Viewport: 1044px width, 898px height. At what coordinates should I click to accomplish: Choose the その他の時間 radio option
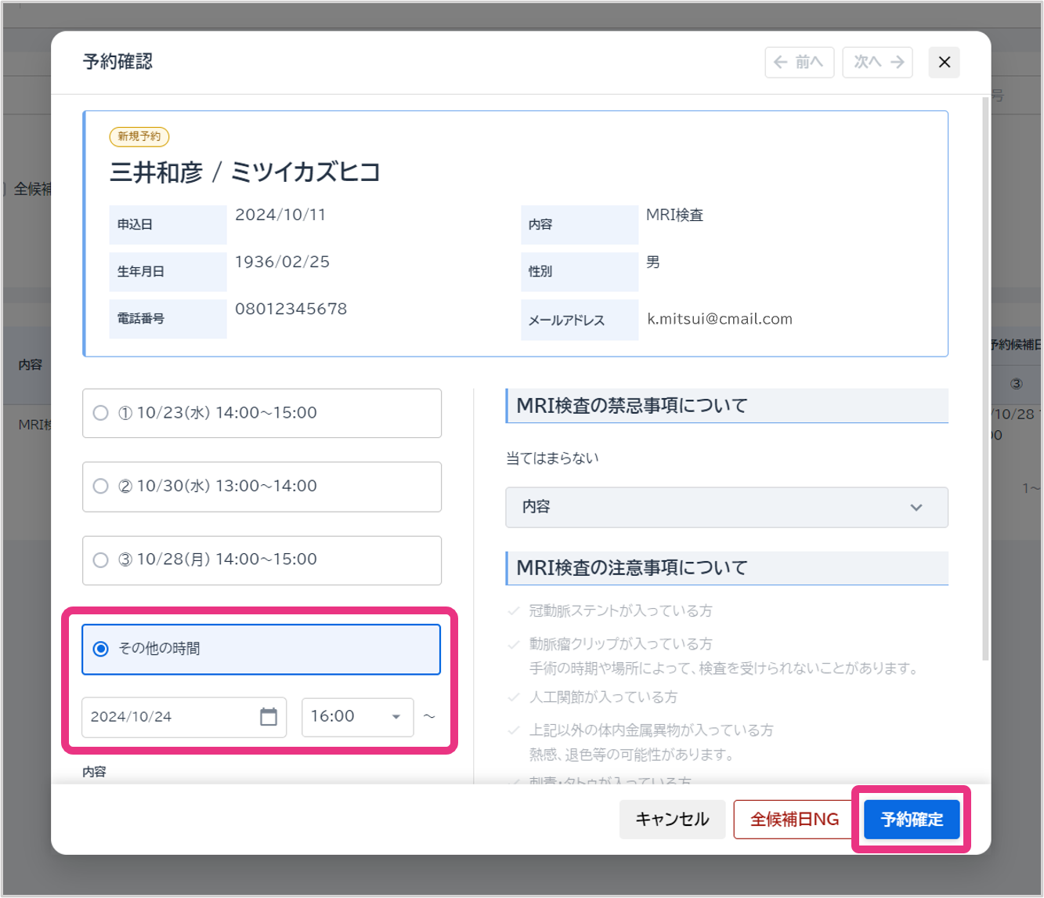[x=101, y=649]
